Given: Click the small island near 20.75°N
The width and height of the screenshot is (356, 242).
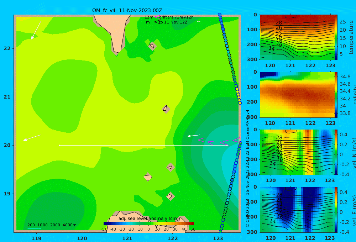Looking at the screenshot, I should [x=166, y=109].
